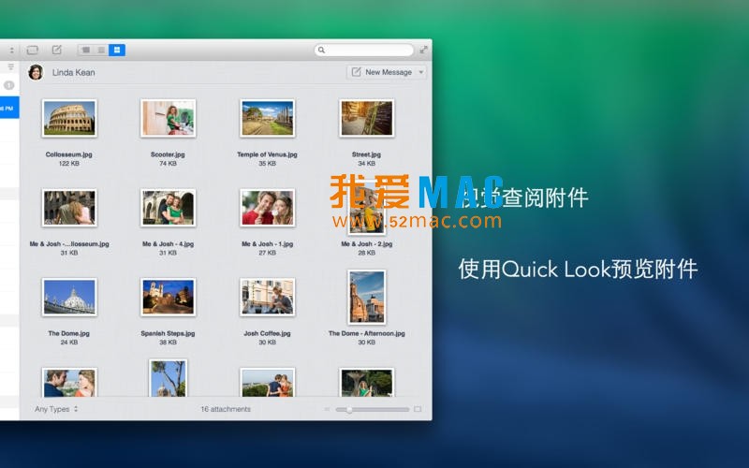This screenshot has width=749, height=468.
Task: Click the New Message button
Action: (x=381, y=72)
